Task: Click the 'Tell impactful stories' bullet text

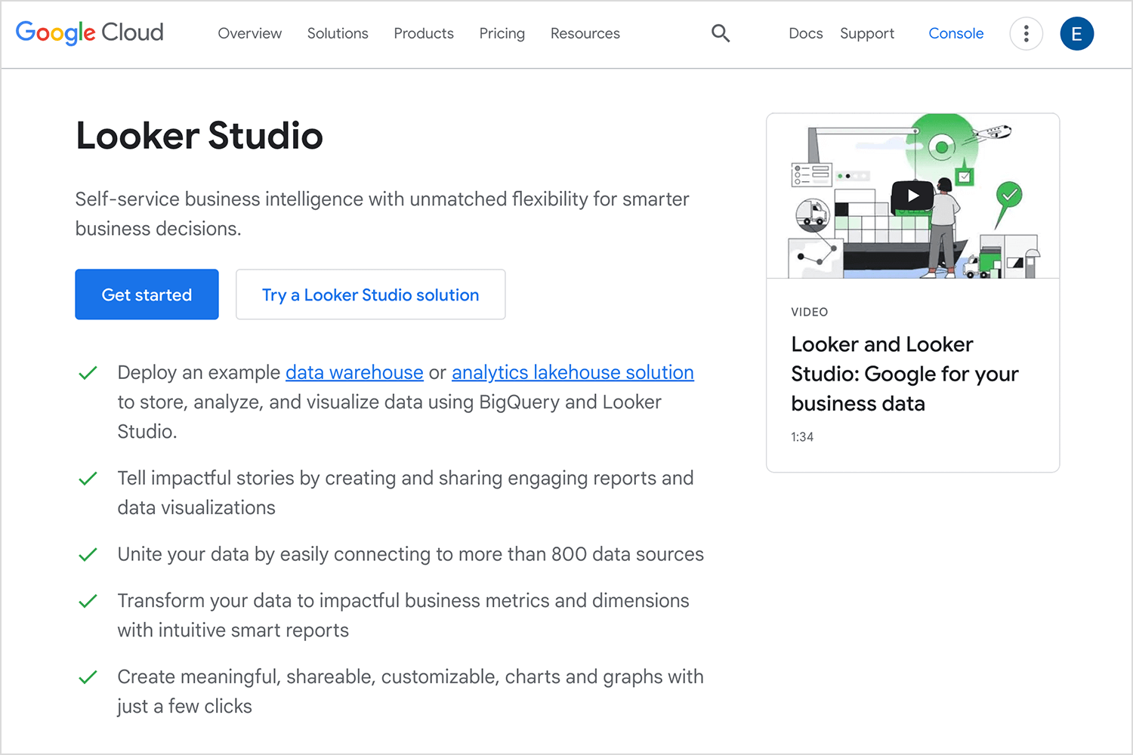Action: 405,493
